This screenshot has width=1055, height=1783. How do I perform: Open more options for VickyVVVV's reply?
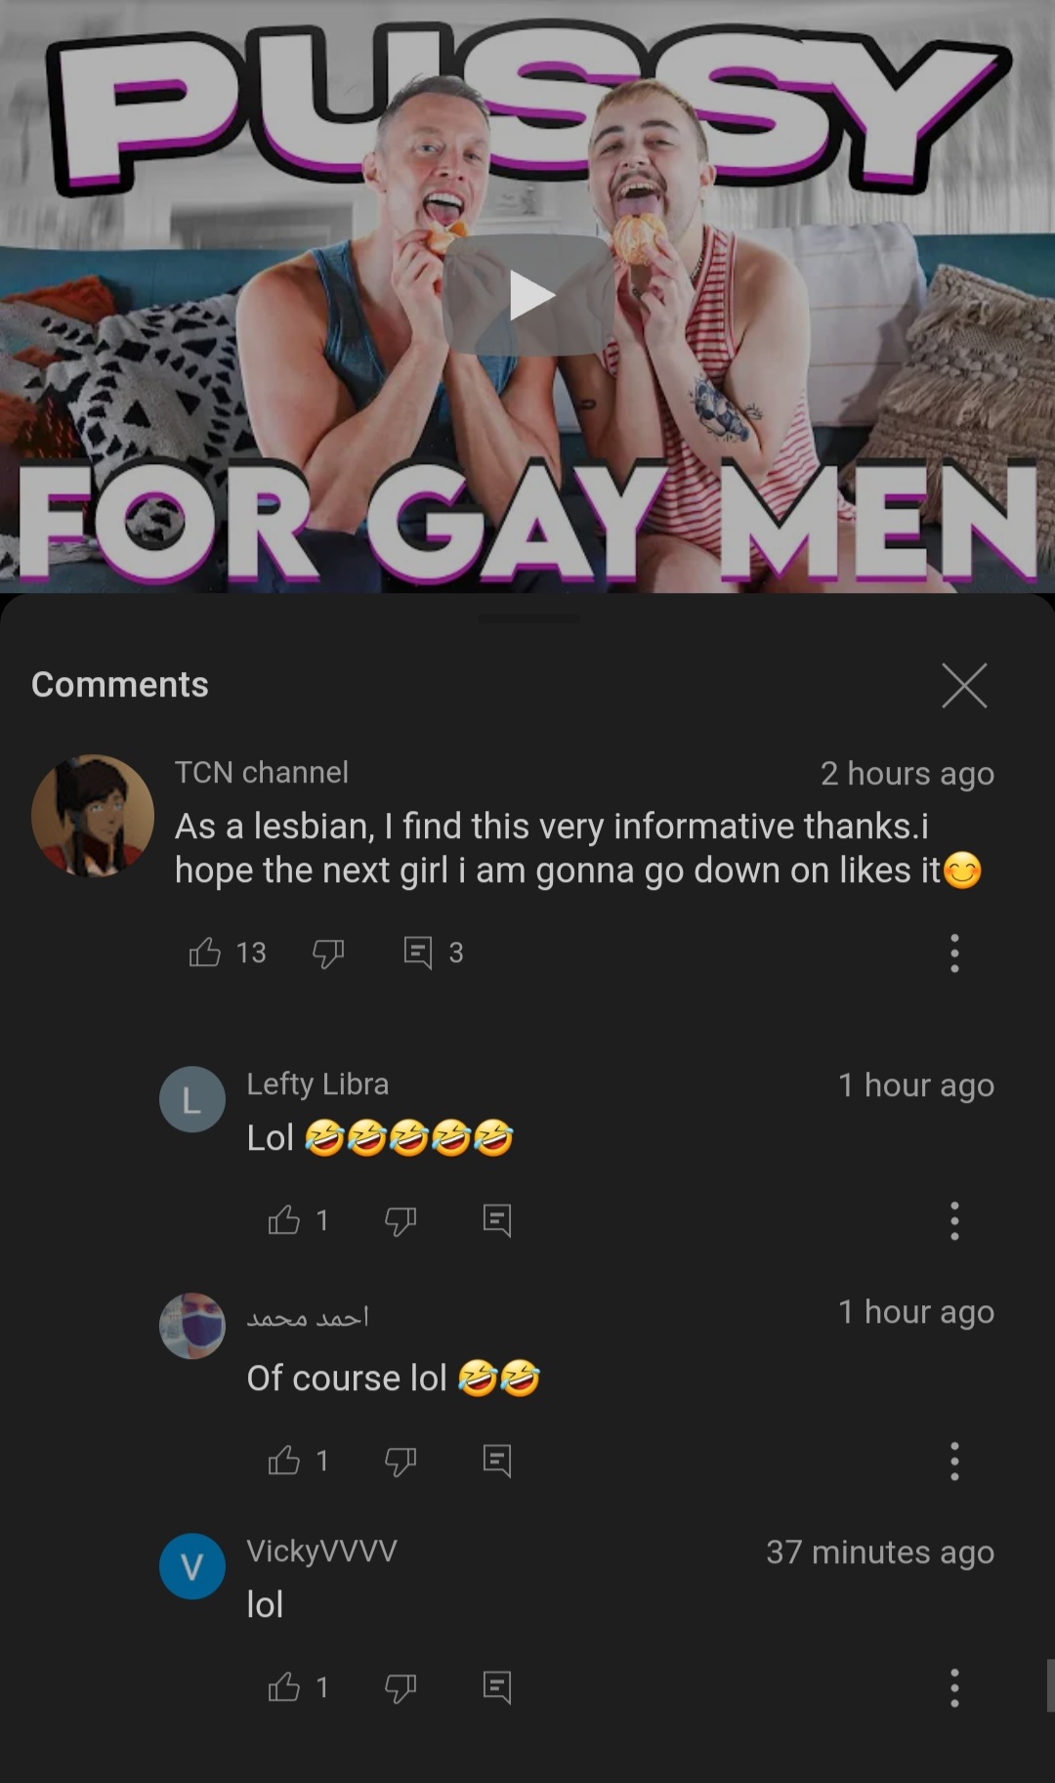pyautogui.click(x=954, y=1687)
